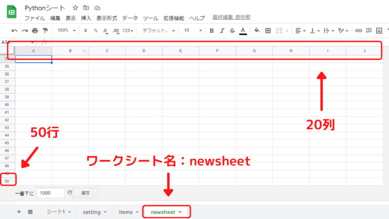Screen dimensions: 389x219
Task: Add a new sheet with plus button
Action: 19,212
